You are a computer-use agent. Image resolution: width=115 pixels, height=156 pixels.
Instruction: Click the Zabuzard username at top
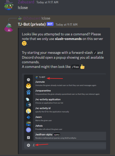26,2
